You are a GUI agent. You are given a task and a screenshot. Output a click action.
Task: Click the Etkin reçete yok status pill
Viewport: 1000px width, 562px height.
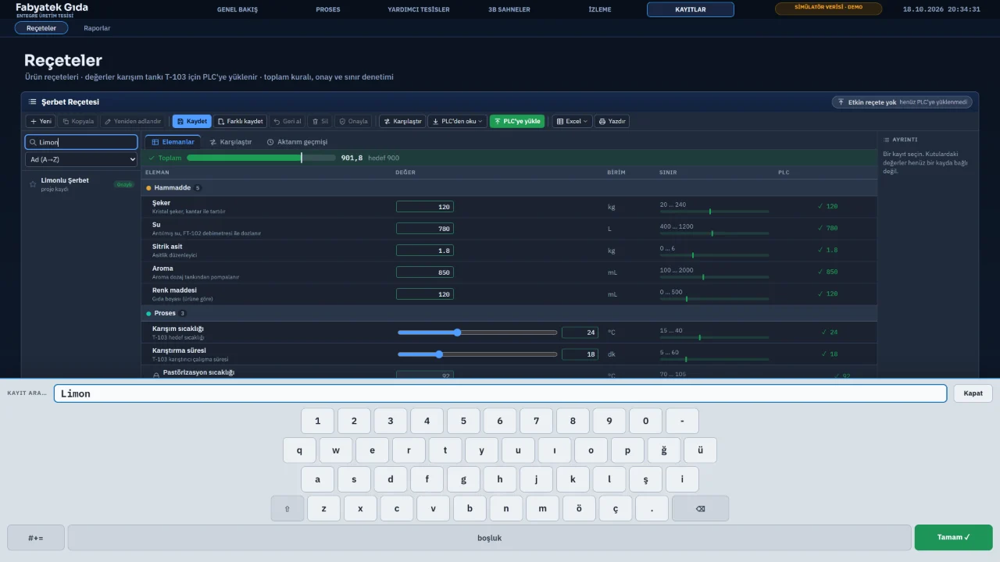point(902,102)
